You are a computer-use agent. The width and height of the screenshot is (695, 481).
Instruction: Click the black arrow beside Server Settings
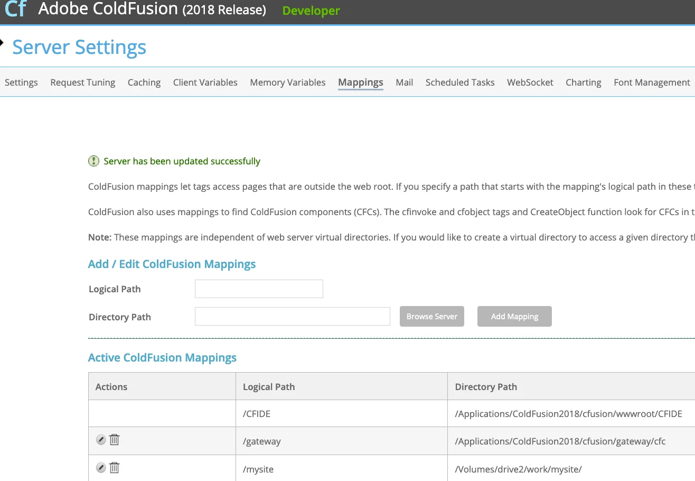click(2, 44)
